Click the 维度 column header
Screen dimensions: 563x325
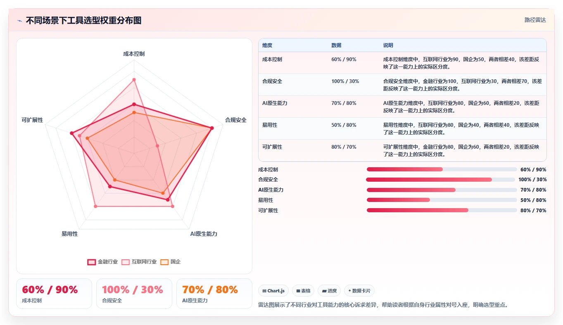pyautogui.click(x=267, y=45)
